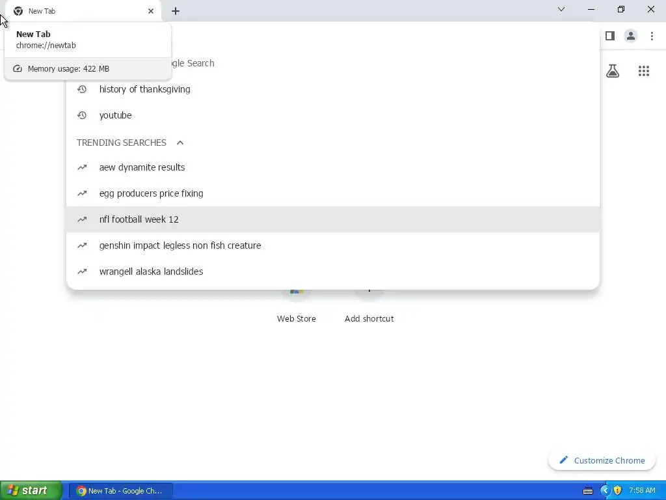Viewport: 666px width, 500px height.
Task: Click the clock icon beside 'youtube'
Action: [82, 115]
